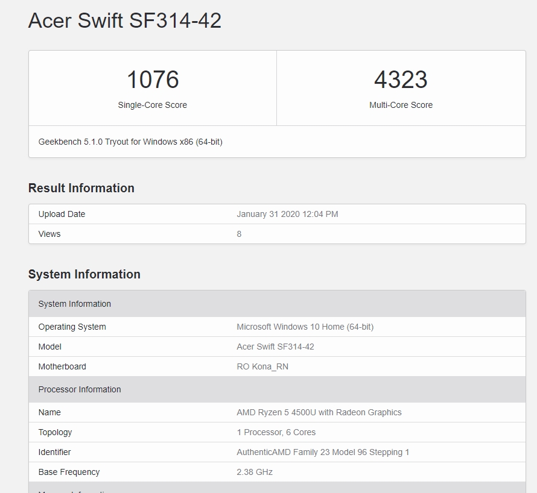This screenshot has height=493, width=537.
Task: Click the Acer Swift SF314-42 page title
Action: pos(125,20)
